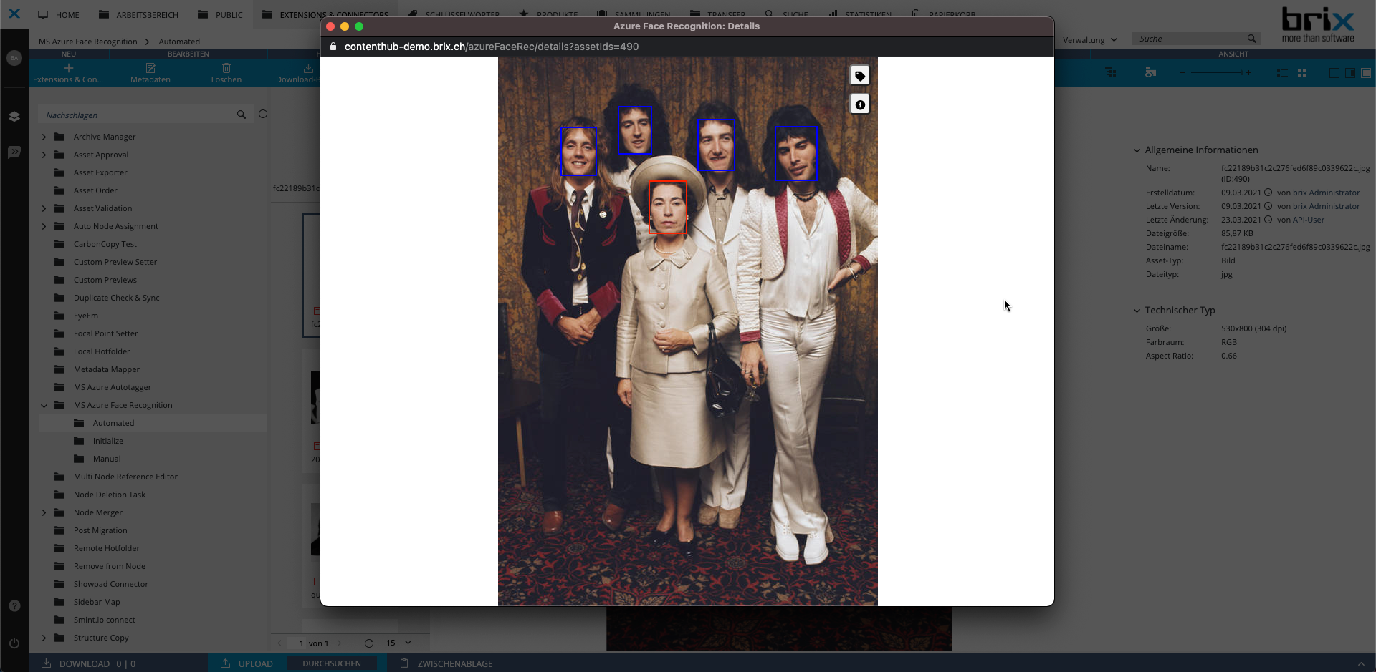
Task: Click the help question mark icon
Action: pyautogui.click(x=14, y=605)
